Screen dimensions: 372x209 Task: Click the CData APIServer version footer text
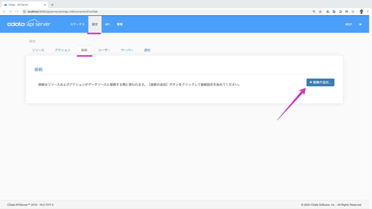click(30, 205)
